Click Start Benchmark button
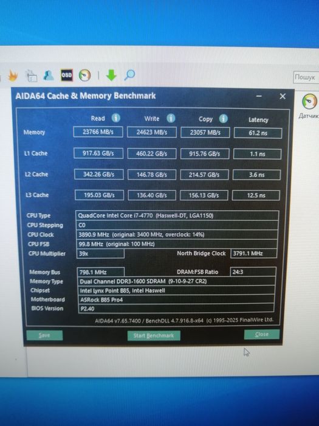Image resolution: width=319 pixels, height=426 pixels. click(154, 335)
